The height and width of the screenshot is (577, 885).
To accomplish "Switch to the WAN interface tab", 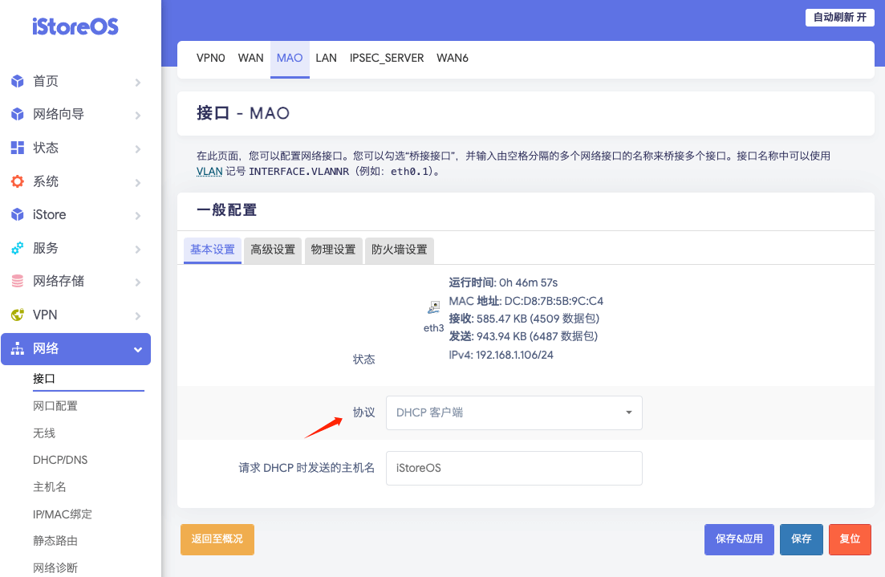I will coord(250,59).
